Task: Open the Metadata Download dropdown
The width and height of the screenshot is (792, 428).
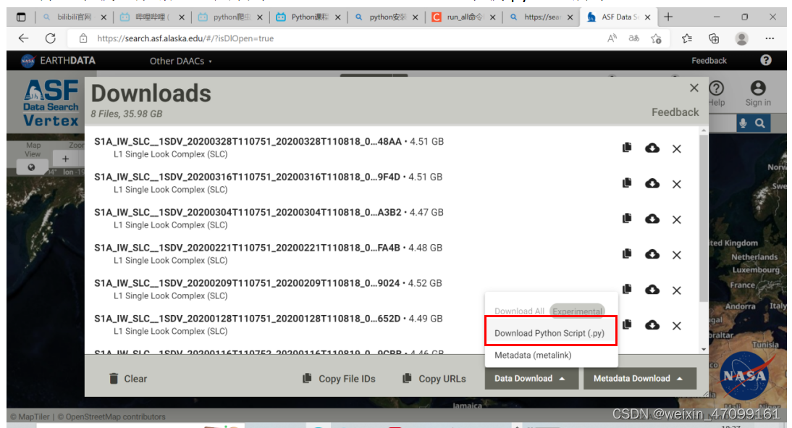Action: (x=640, y=379)
